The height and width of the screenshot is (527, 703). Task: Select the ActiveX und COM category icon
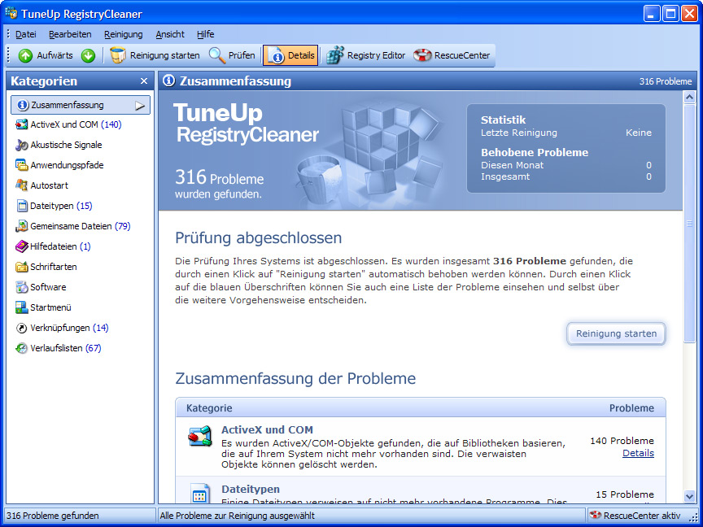(21, 124)
